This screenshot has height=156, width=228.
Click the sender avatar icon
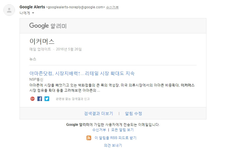pos(9,10)
